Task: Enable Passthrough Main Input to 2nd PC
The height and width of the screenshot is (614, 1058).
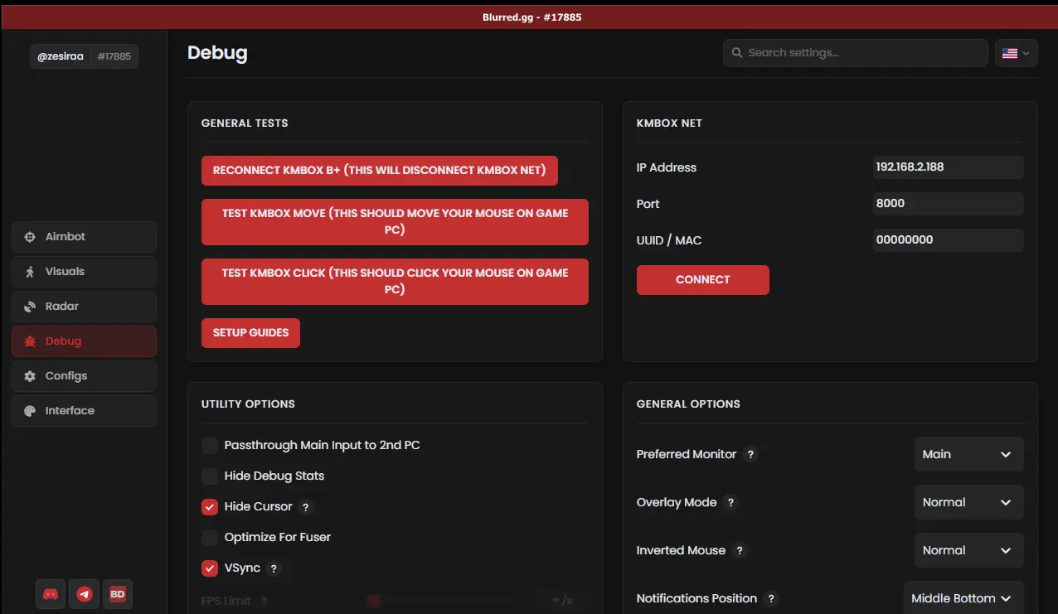Action: point(210,446)
